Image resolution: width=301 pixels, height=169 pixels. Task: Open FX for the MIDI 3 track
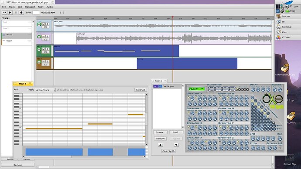(x=45, y=52)
